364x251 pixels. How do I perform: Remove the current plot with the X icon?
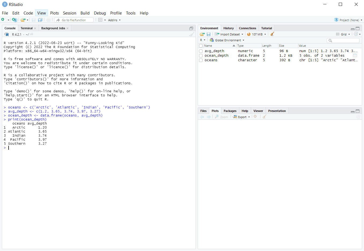[x=255, y=117]
